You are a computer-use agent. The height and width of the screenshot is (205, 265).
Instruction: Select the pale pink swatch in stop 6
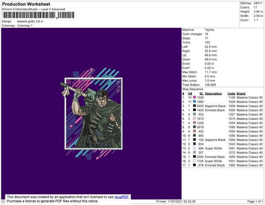click(194, 118)
